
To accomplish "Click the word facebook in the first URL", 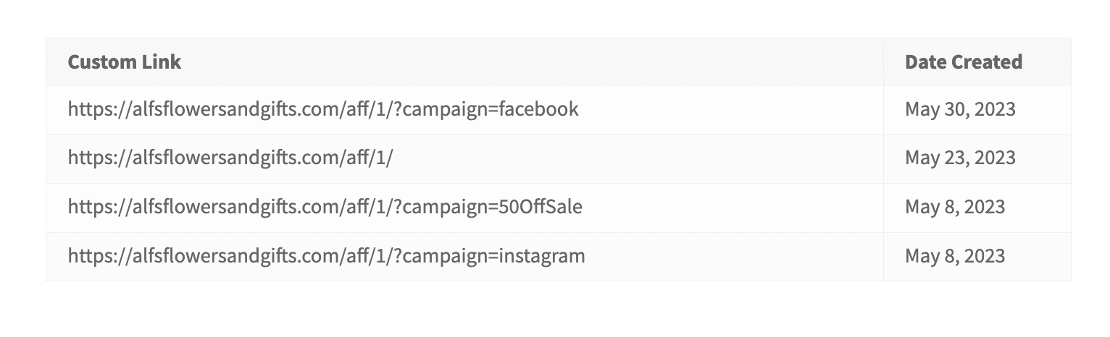I will [538, 109].
